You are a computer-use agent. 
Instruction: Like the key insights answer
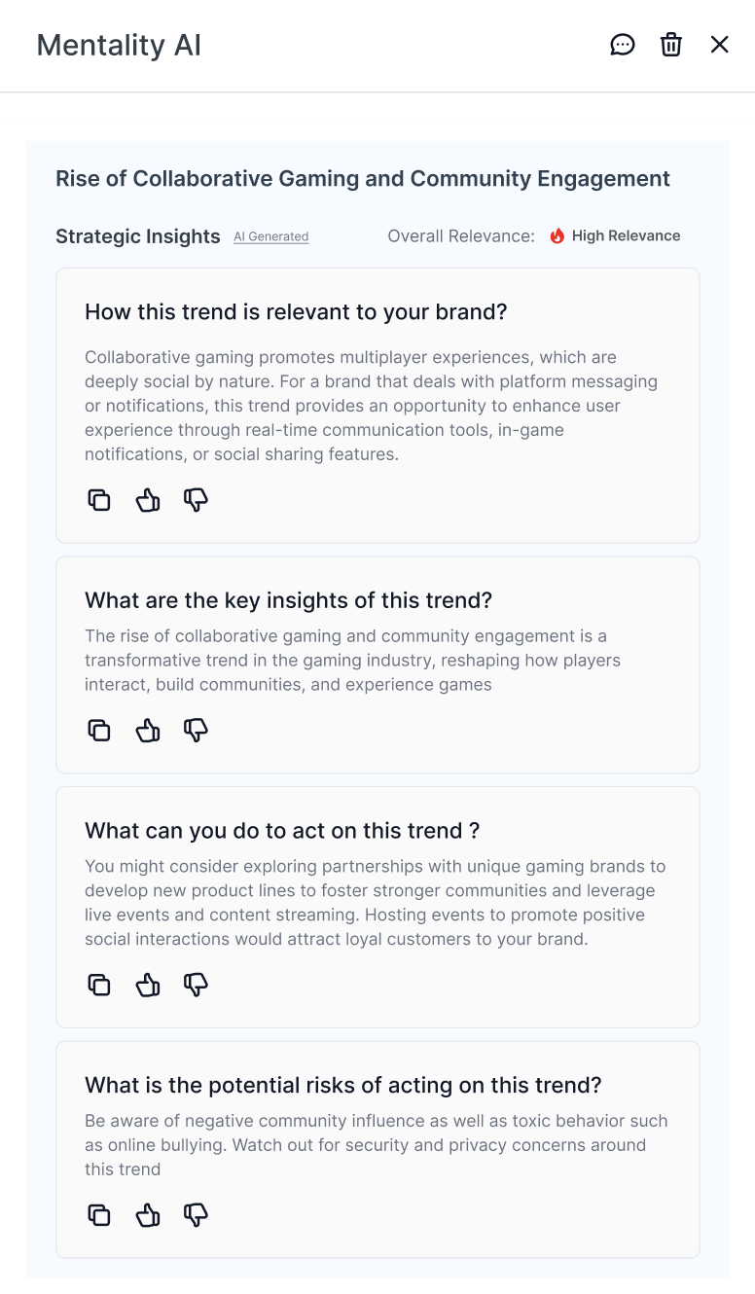148,731
